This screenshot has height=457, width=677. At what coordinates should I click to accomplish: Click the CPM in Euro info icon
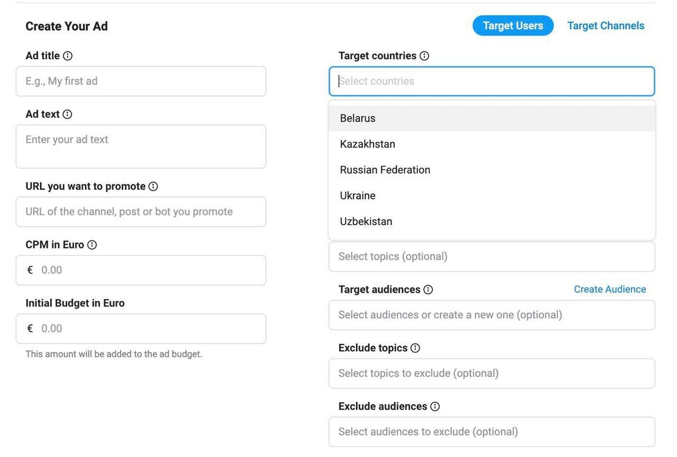(92, 245)
